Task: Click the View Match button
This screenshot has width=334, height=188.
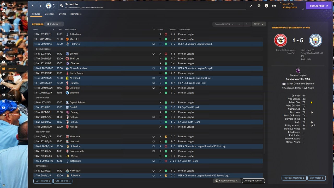Action: (x=317, y=178)
